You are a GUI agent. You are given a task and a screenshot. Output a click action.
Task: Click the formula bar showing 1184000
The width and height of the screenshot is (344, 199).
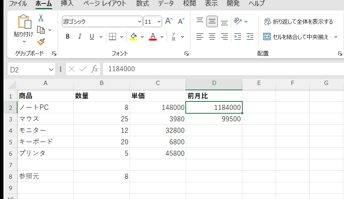(223, 69)
